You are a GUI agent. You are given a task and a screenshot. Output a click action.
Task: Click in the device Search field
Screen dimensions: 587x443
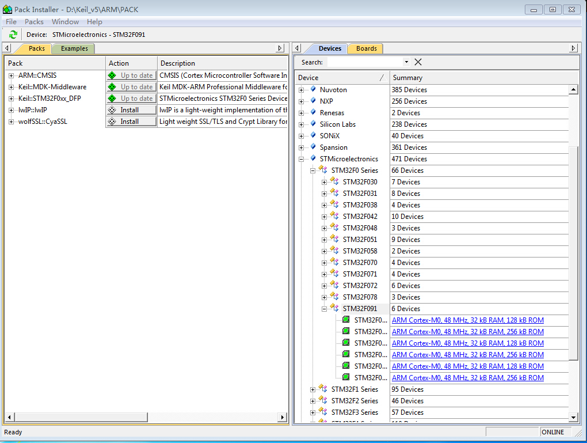[x=365, y=62]
